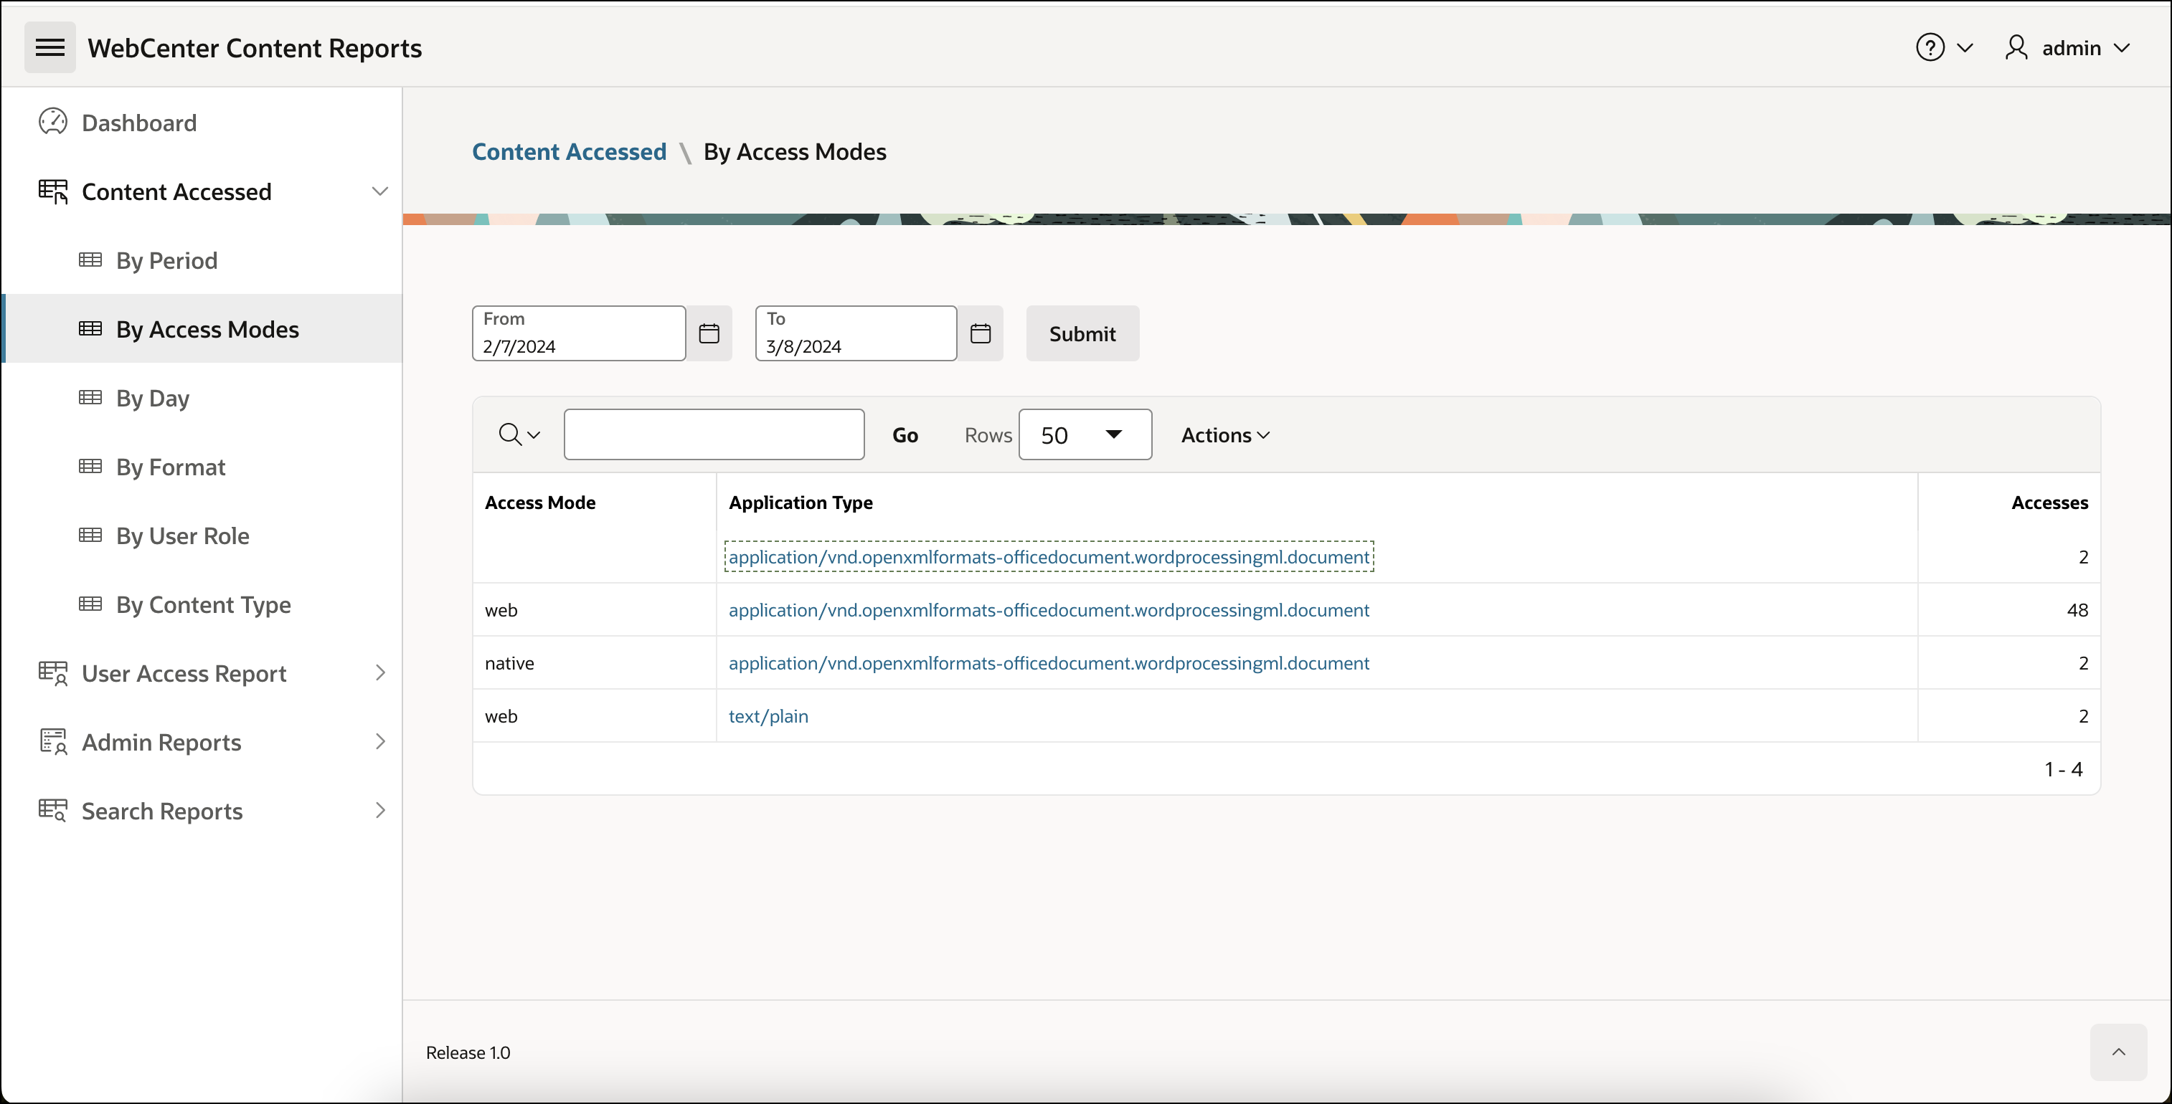Collapse the Content Accessed section
This screenshot has width=2172, height=1104.
pyautogui.click(x=380, y=191)
